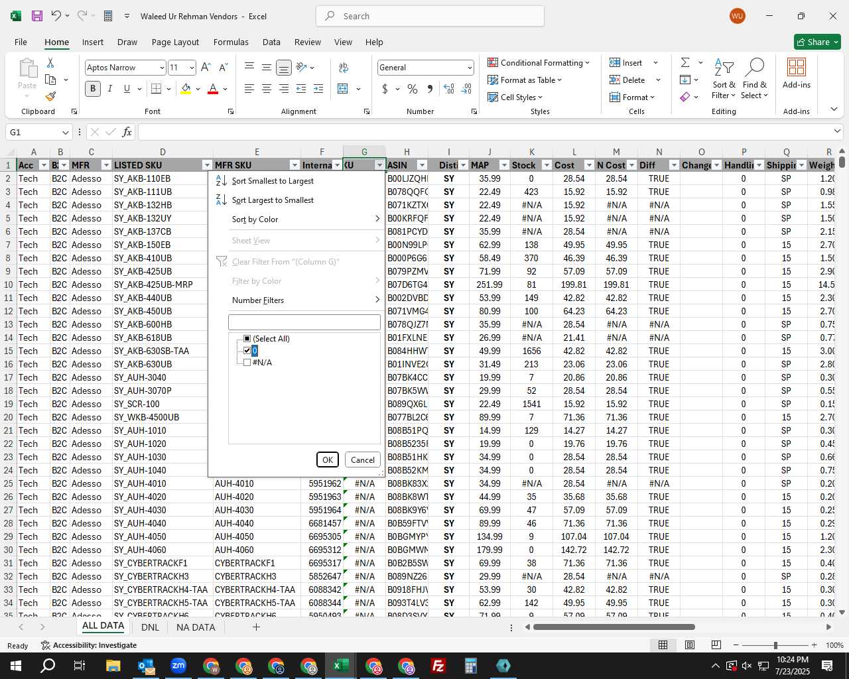Toggle Bold formatting button
This screenshot has width=849, height=679.
click(93, 88)
